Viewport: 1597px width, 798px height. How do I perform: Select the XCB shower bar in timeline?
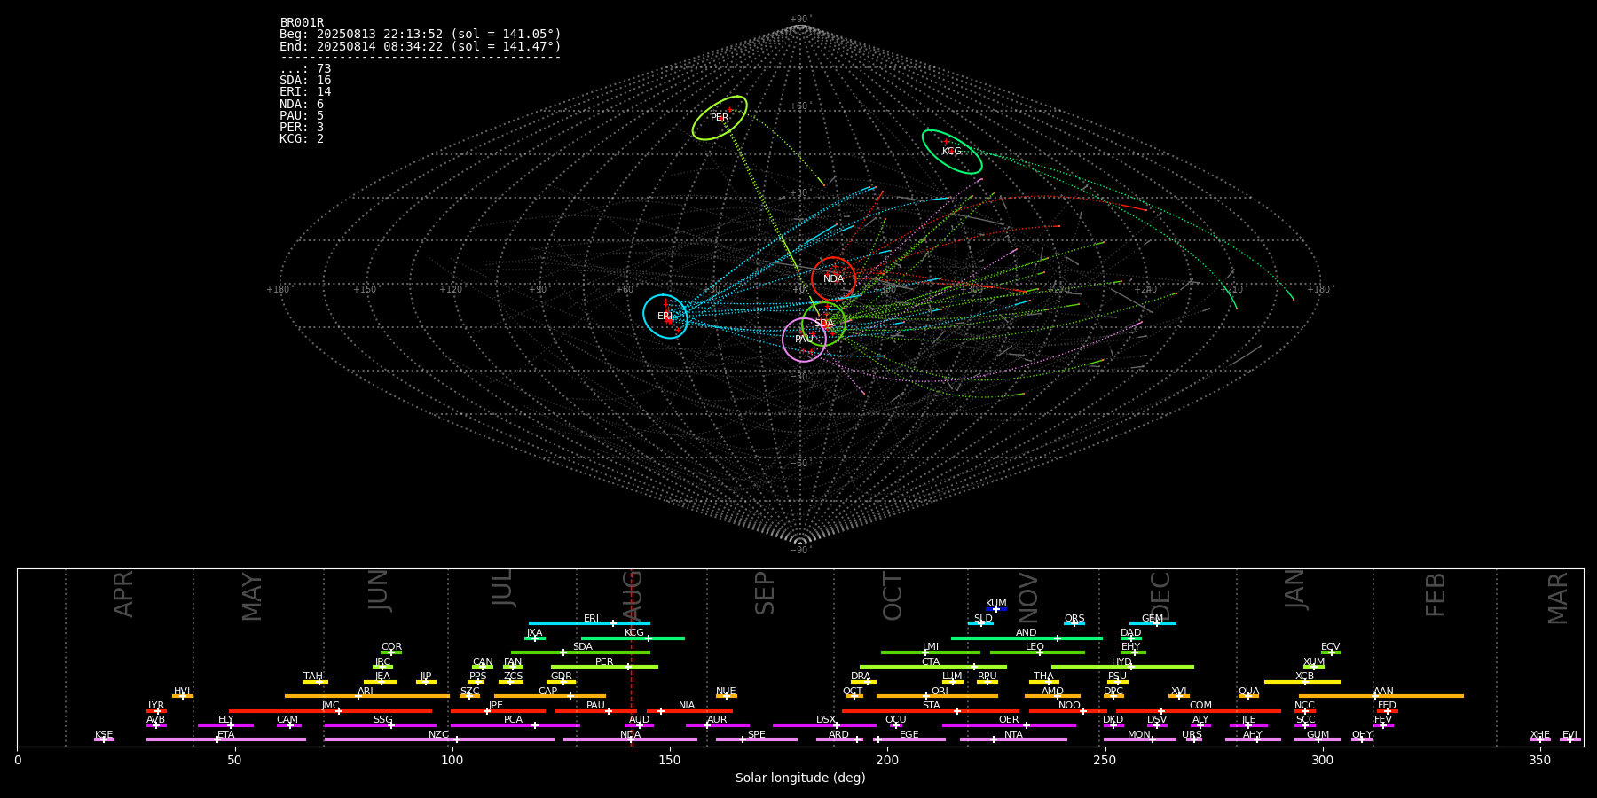point(1302,682)
